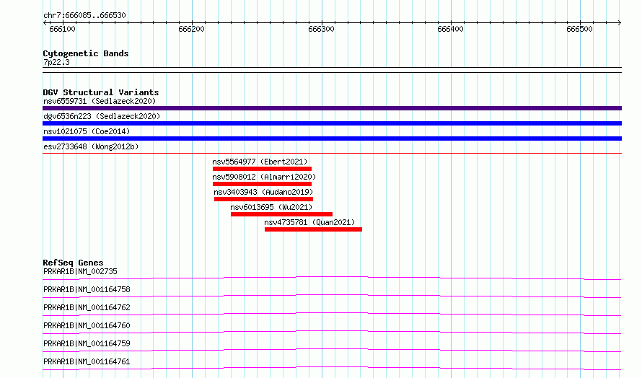Click the left arrow of the ruler
This screenshot has height=378, width=642.
pos(45,23)
